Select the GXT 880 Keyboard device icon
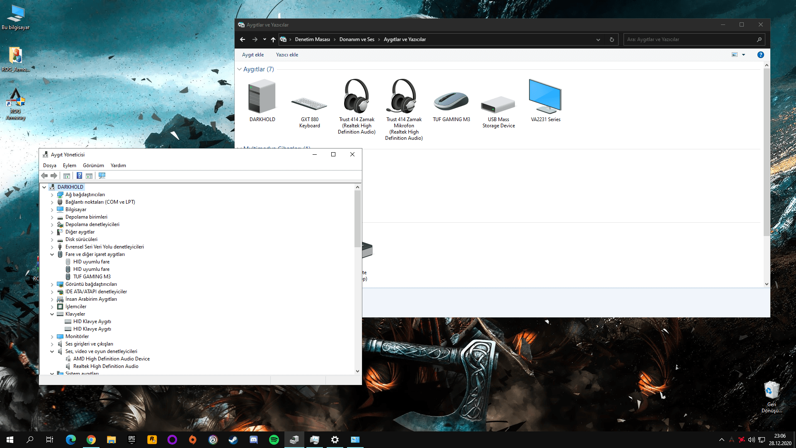 (x=309, y=104)
